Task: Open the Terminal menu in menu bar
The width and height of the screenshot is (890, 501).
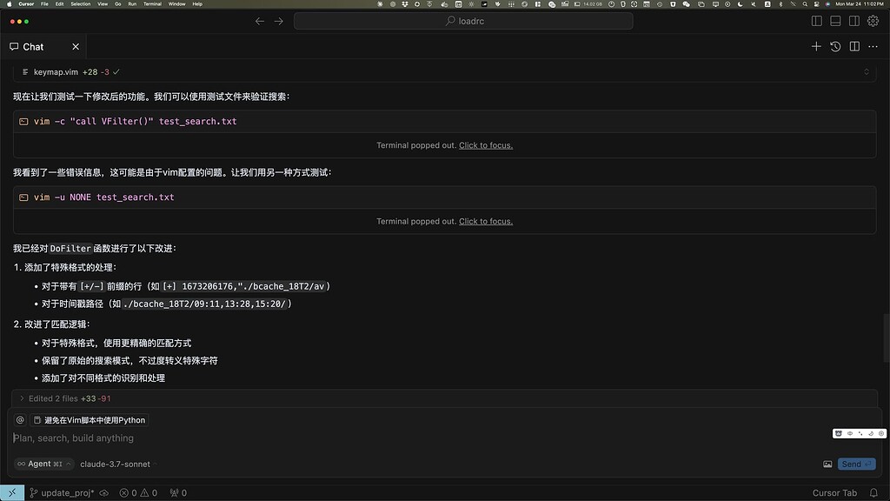Action: click(153, 3)
